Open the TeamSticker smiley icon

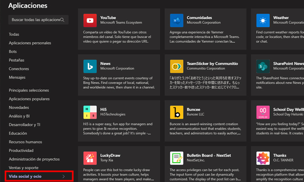click(x=176, y=66)
